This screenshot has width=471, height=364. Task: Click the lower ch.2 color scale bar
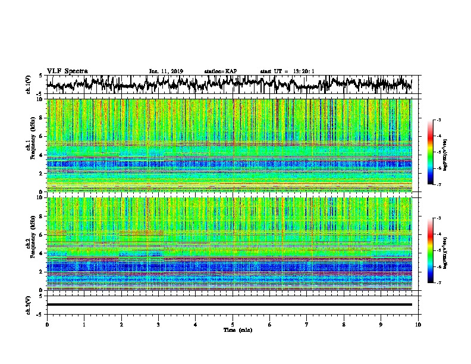[x=430, y=250]
